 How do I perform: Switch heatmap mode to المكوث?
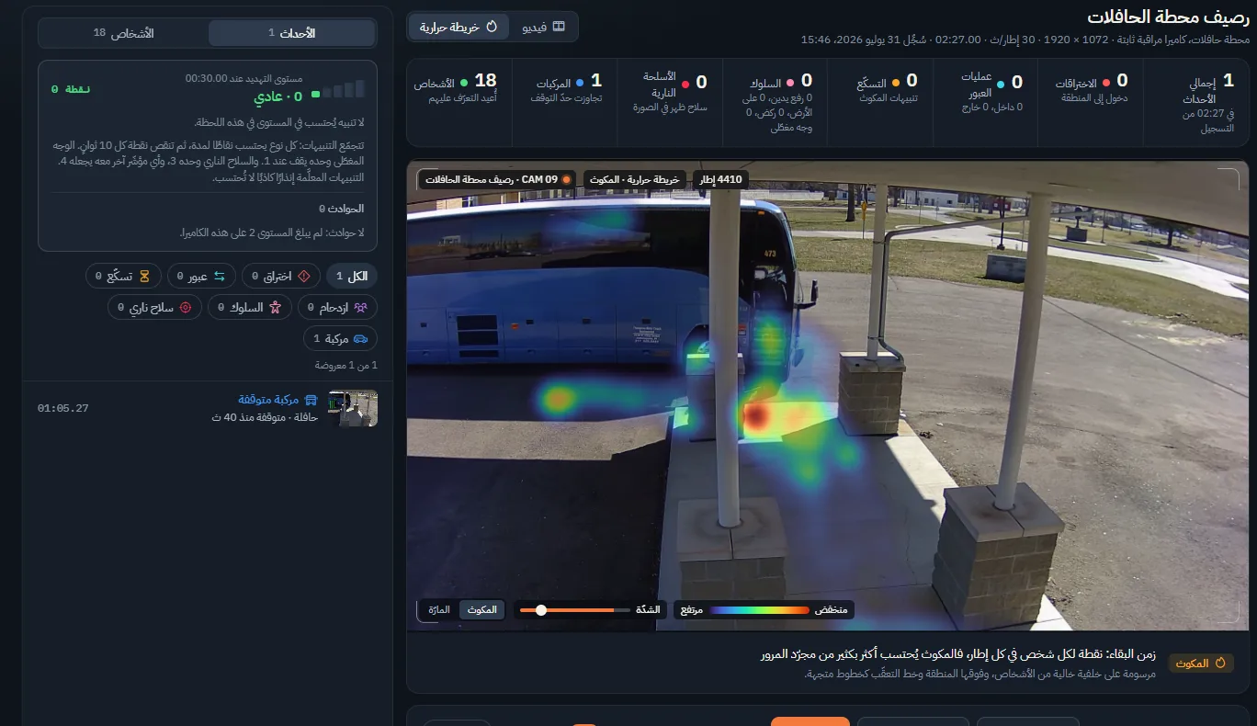tap(481, 609)
